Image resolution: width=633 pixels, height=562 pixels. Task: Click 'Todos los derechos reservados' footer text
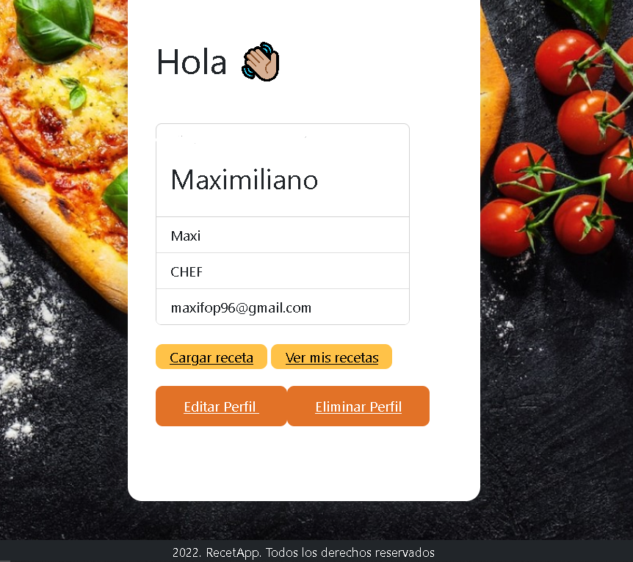pyautogui.click(x=350, y=552)
